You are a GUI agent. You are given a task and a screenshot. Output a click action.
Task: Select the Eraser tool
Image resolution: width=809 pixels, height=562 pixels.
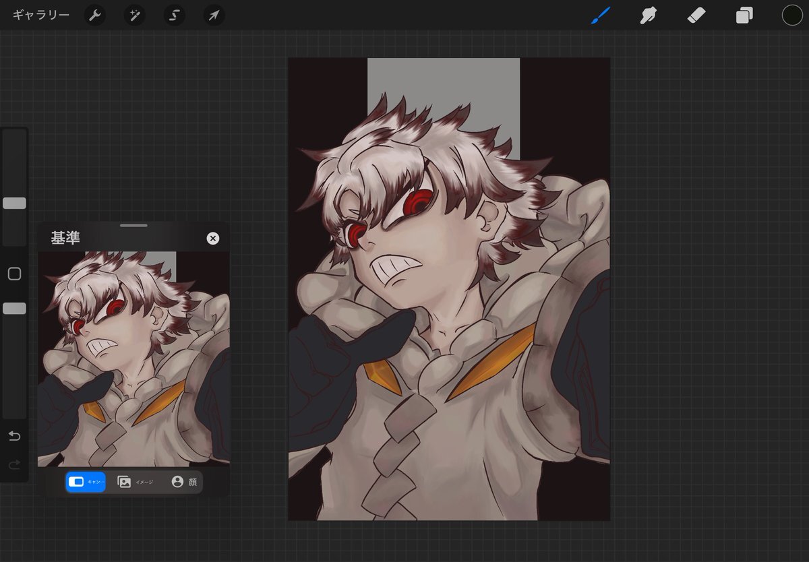tap(696, 15)
